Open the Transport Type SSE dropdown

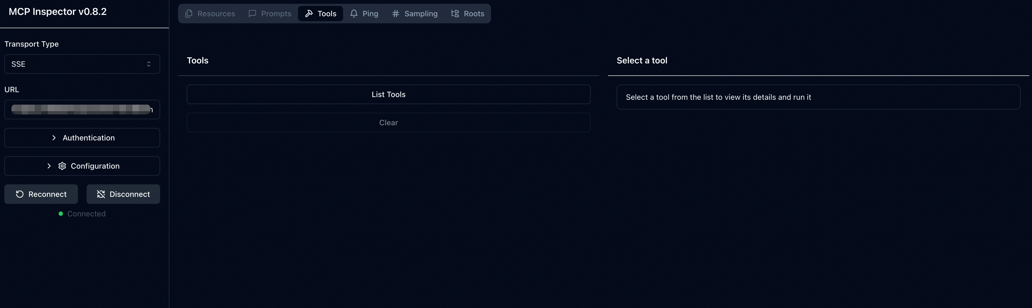(82, 64)
